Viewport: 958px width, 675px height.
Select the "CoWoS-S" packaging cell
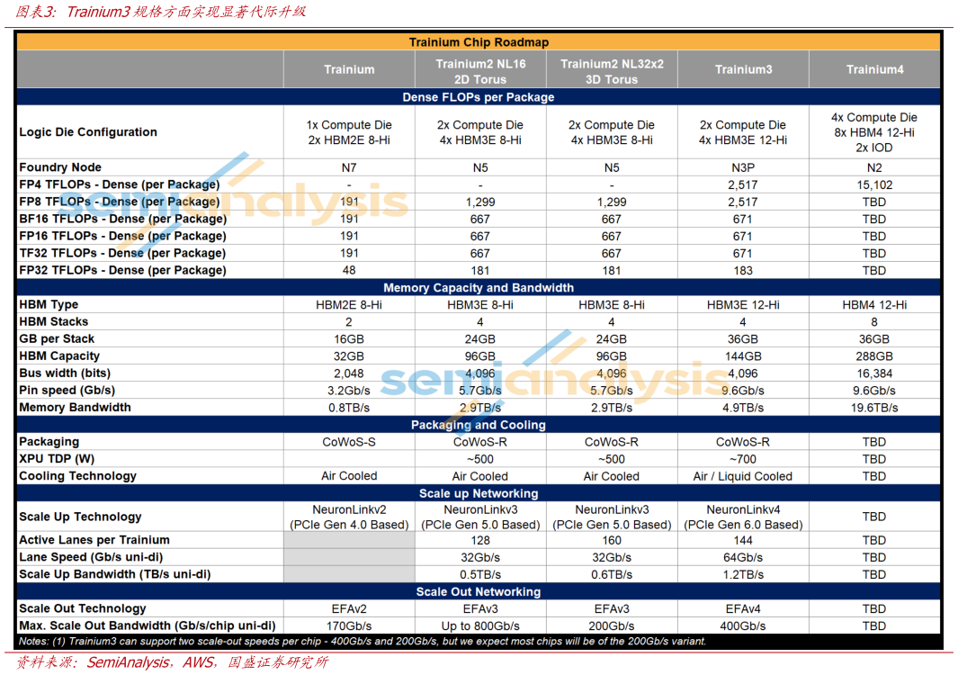pyautogui.click(x=349, y=441)
